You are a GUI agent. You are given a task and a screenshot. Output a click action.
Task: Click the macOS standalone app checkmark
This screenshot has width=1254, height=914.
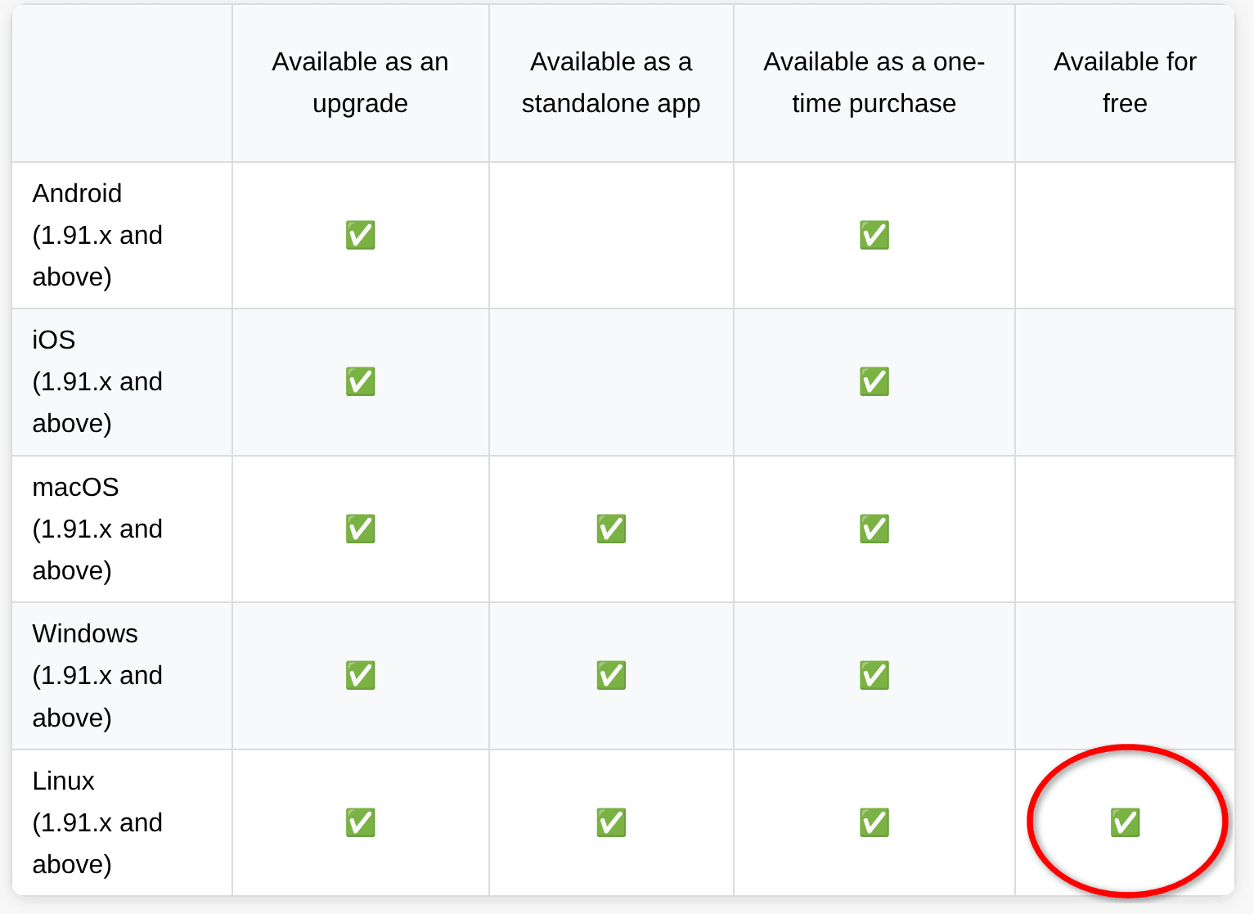point(611,529)
